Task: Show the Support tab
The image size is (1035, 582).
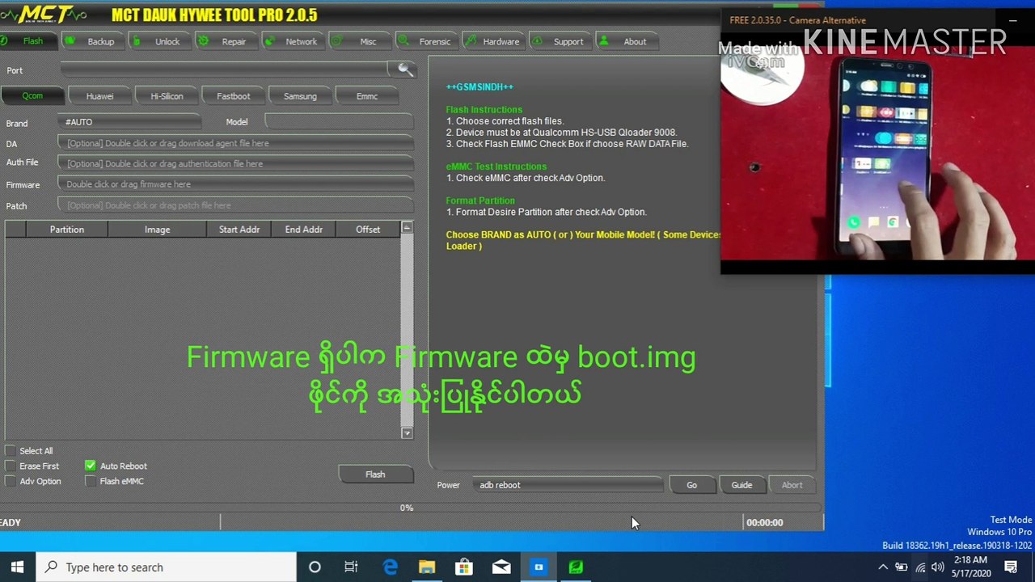Action: click(x=560, y=41)
